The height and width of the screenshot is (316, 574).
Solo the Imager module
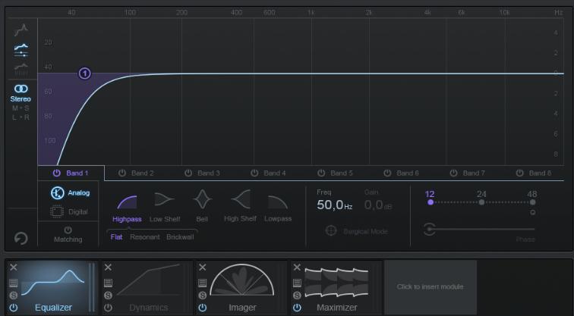(x=203, y=296)
